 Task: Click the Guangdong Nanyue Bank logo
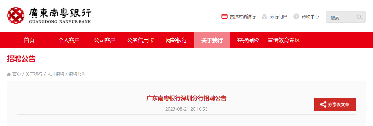(49, 15)
